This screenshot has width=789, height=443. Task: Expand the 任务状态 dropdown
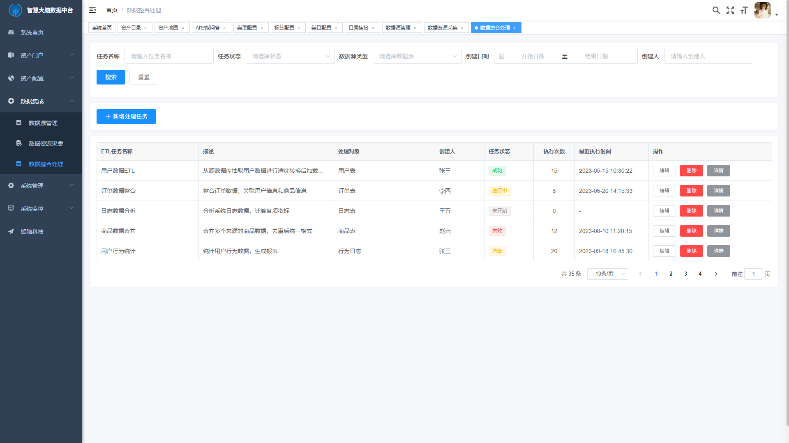[x=290, y=56]
